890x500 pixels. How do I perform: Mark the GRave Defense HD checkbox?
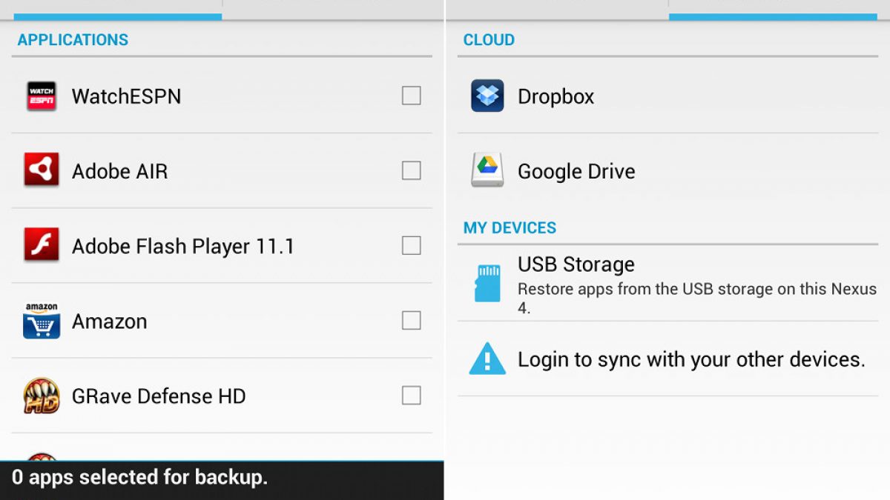click(x=411, y=396)
